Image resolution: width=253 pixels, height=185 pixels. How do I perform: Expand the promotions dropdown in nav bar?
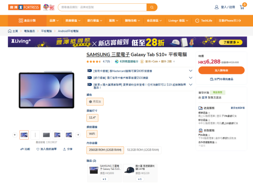pyautogui.click(x=73, y=21)
